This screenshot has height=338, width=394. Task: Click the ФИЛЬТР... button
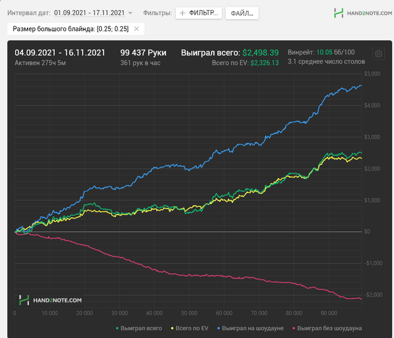199,13
